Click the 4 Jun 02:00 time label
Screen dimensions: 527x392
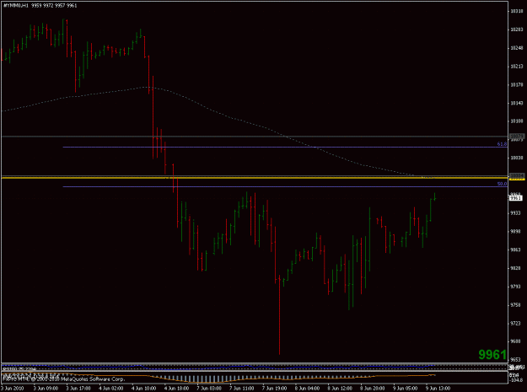[111, 389]
